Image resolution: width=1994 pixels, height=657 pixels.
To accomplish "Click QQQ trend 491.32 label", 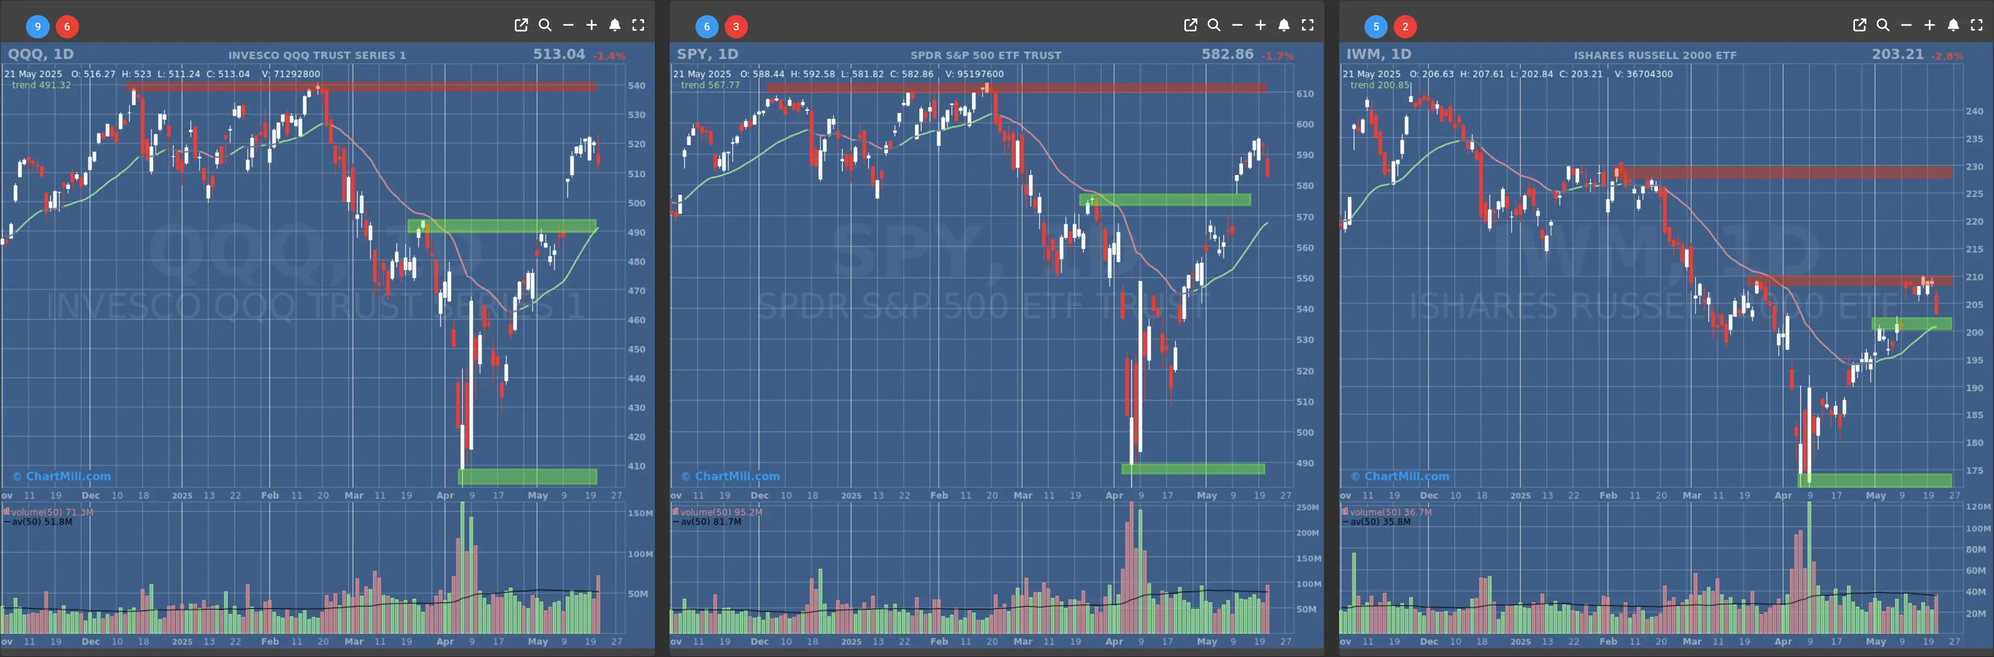I will tap(41, 85).
